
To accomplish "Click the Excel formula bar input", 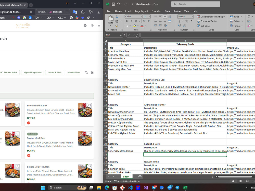I will click(197, 35).
